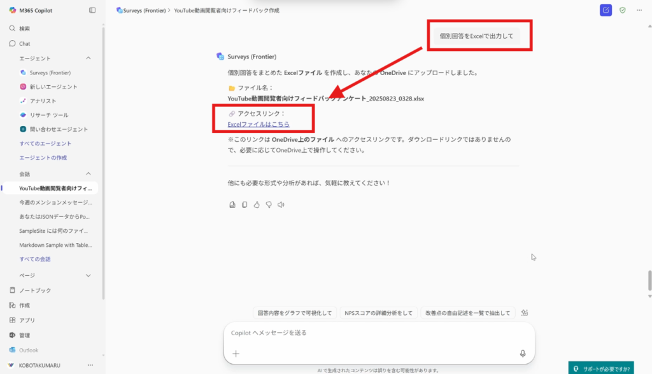Click the chat area vertical scrollbar
Image resolution: width=652 pixels, height=374 pixels.
pyautogui.click(x=649, y=280)
